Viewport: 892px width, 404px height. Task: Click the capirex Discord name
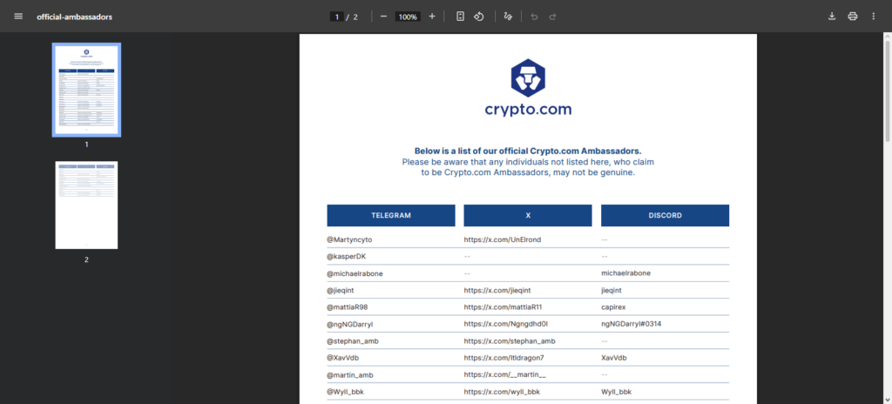tap(613, 307)
